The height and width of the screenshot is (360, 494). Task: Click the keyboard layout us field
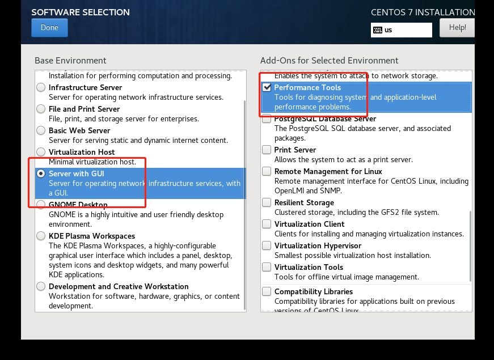[402, 30]
